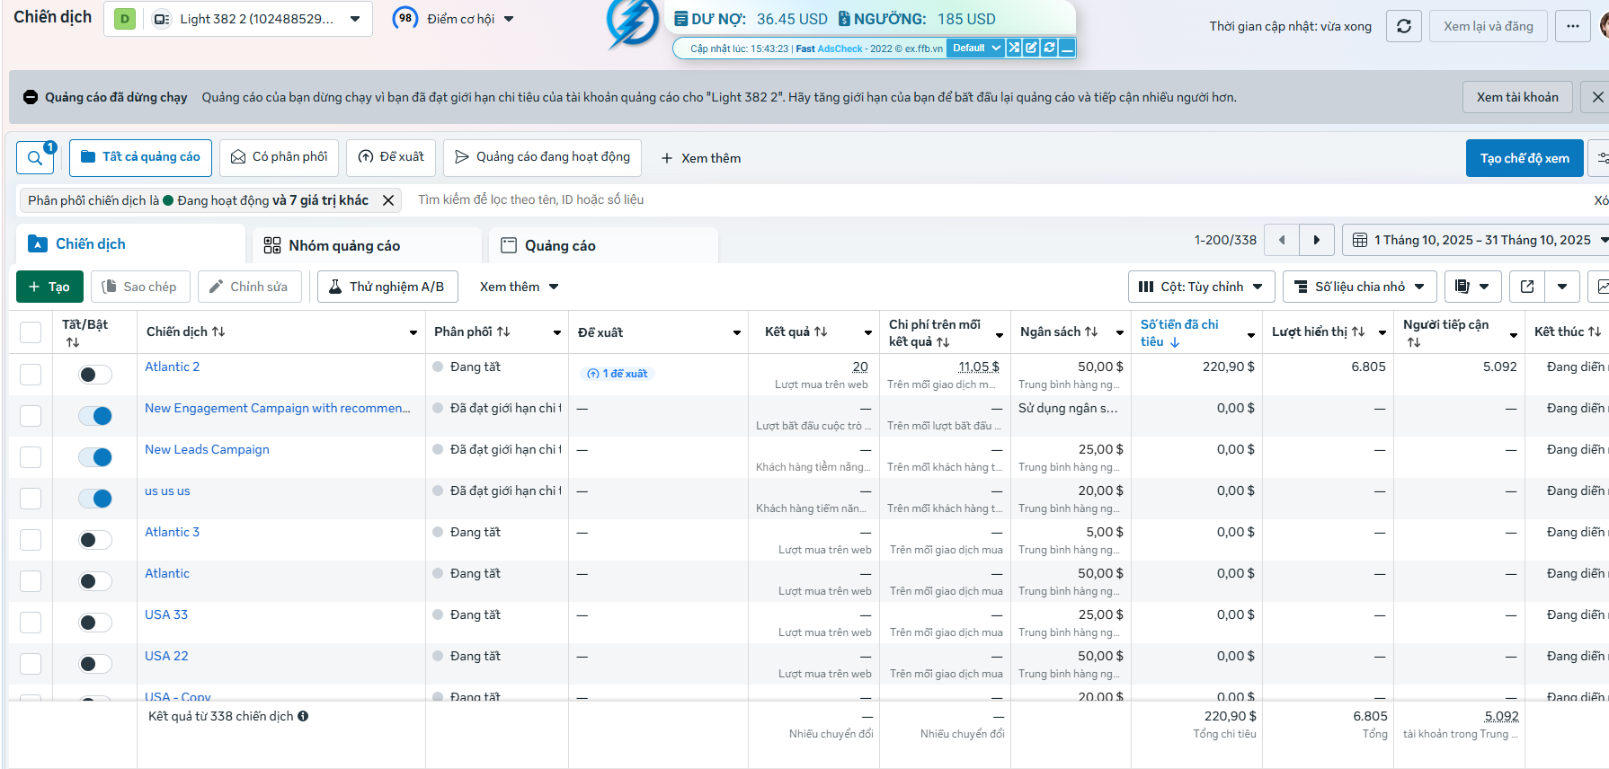Select the Atlantic 2 row checkbox
Screen dimensions: 1609x769
pos(31,375)
